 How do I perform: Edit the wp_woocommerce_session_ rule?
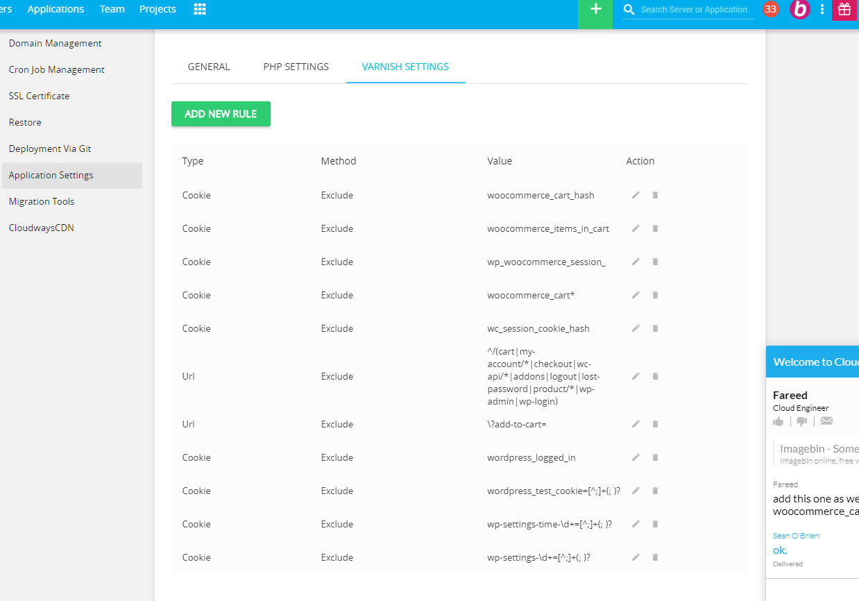click(x=636, y=262)
